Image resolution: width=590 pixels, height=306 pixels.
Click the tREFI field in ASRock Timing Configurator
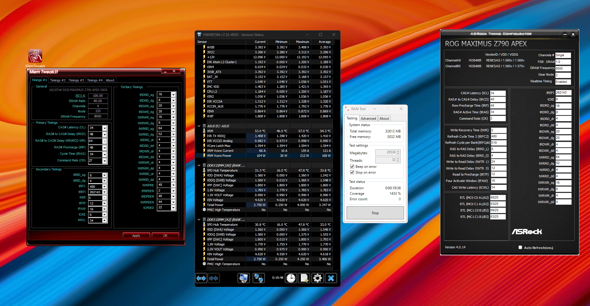[x=563, y=93]
